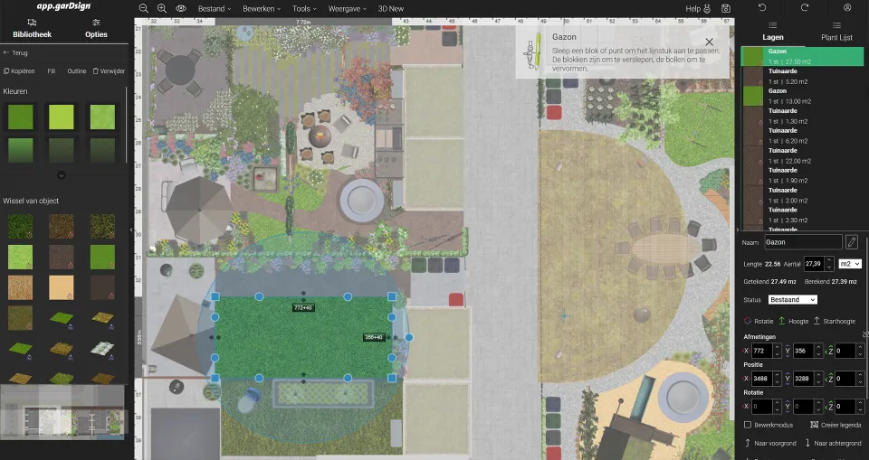
Task: Switch to 3D New view
Action: click(x=391, y=8)
